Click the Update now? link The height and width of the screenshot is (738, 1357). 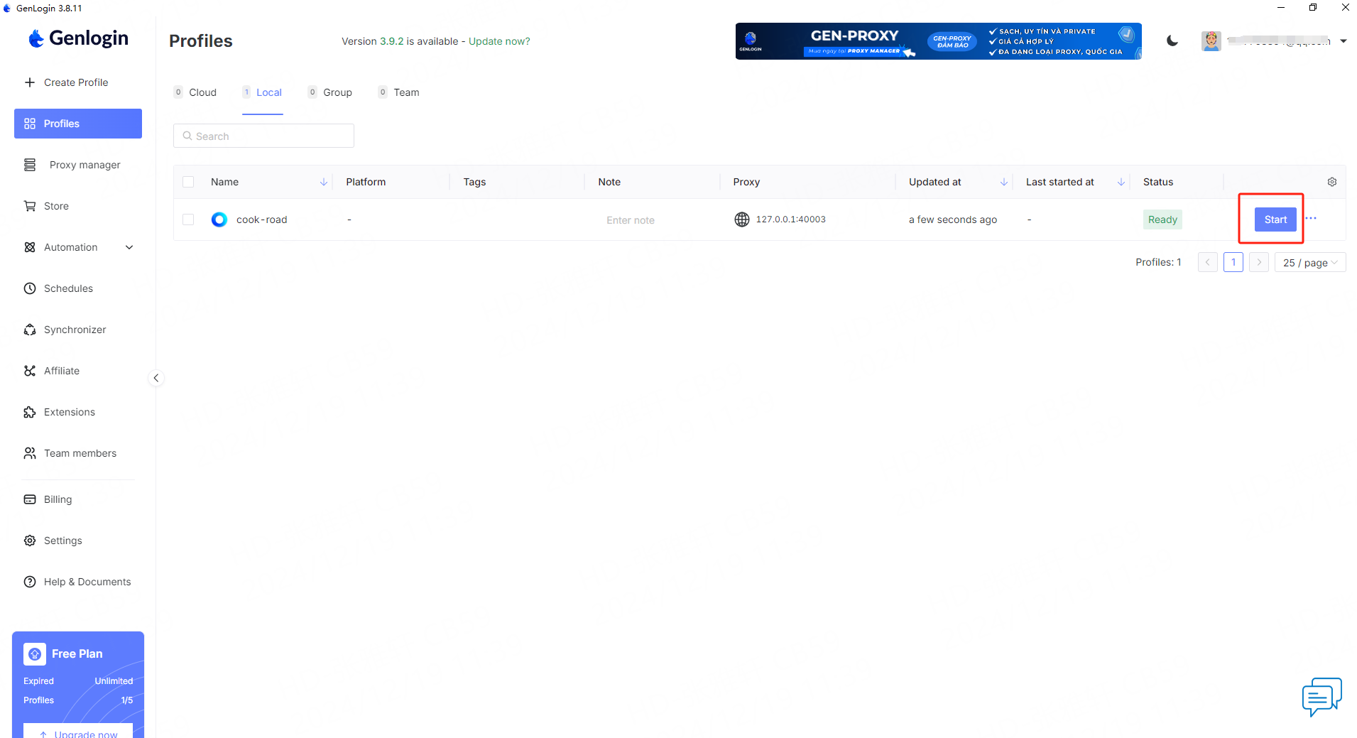pyautogui.click(x=499, y=41)
